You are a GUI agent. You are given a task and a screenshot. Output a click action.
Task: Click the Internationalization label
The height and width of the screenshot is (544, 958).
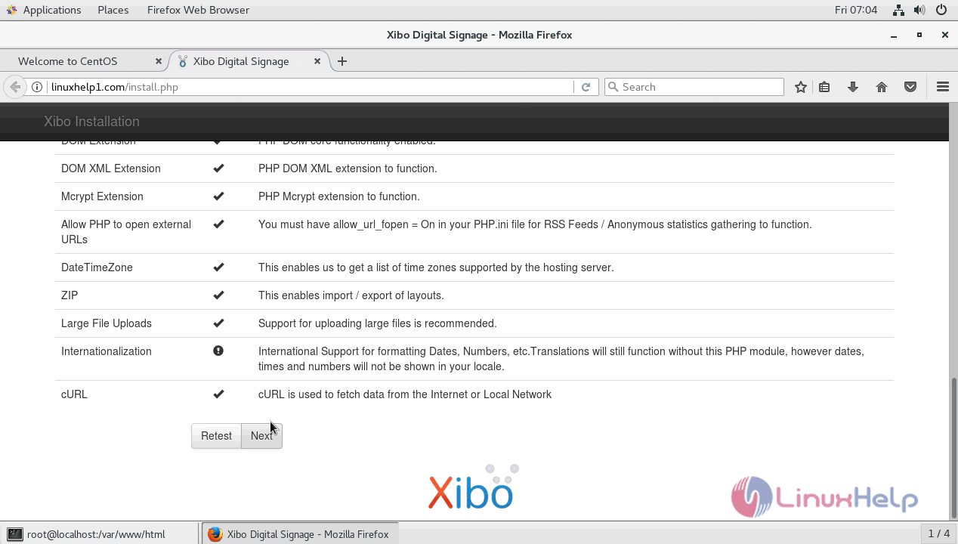pos(107,351)
